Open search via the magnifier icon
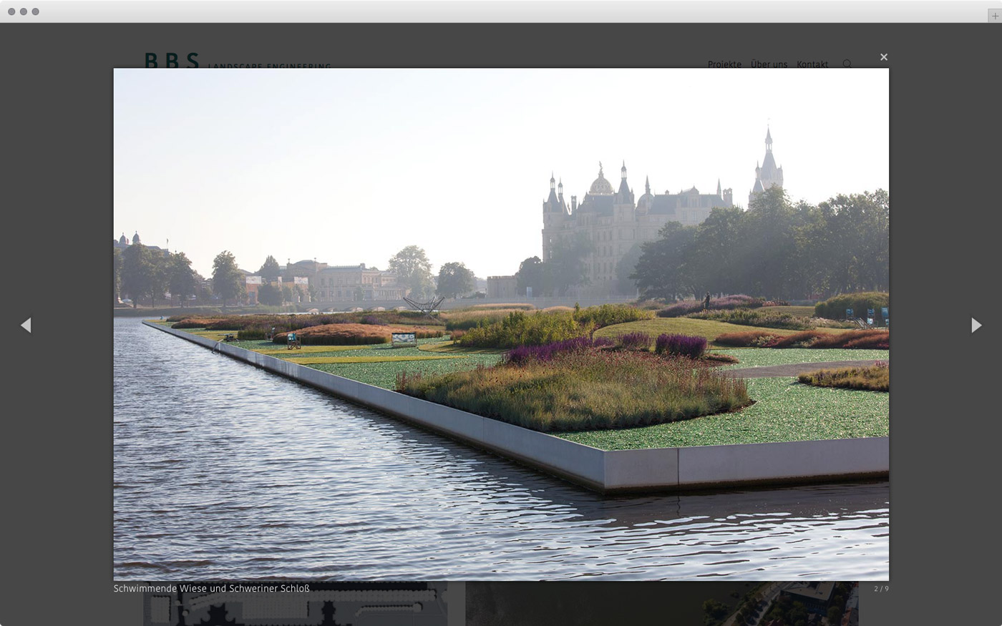 [847, 64]
